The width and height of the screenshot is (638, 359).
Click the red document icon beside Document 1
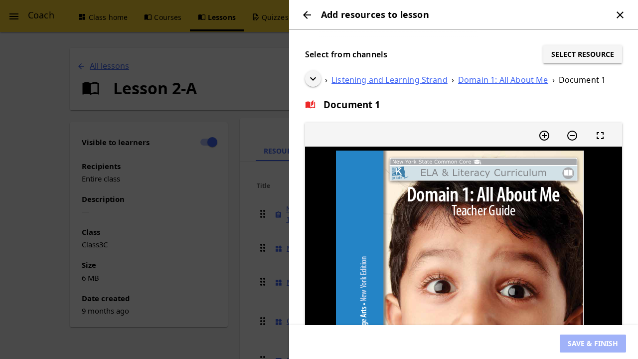(x=310, y=105)
